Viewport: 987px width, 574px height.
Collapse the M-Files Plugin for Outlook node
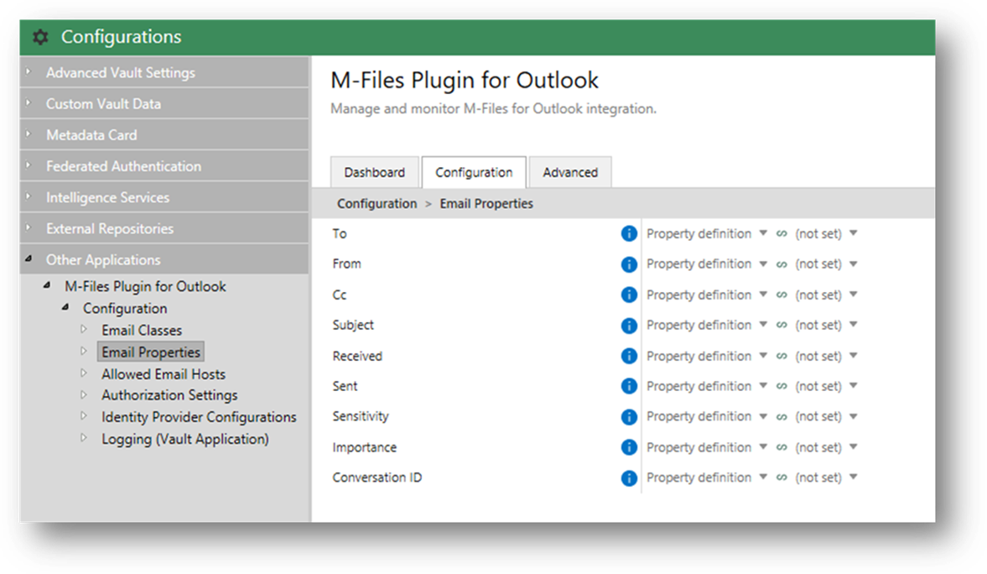(47, 285)
